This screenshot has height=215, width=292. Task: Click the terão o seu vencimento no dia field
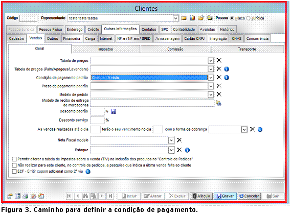click(158, 129)
